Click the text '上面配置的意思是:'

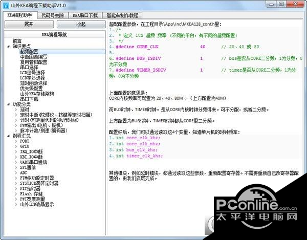(128, 93)
